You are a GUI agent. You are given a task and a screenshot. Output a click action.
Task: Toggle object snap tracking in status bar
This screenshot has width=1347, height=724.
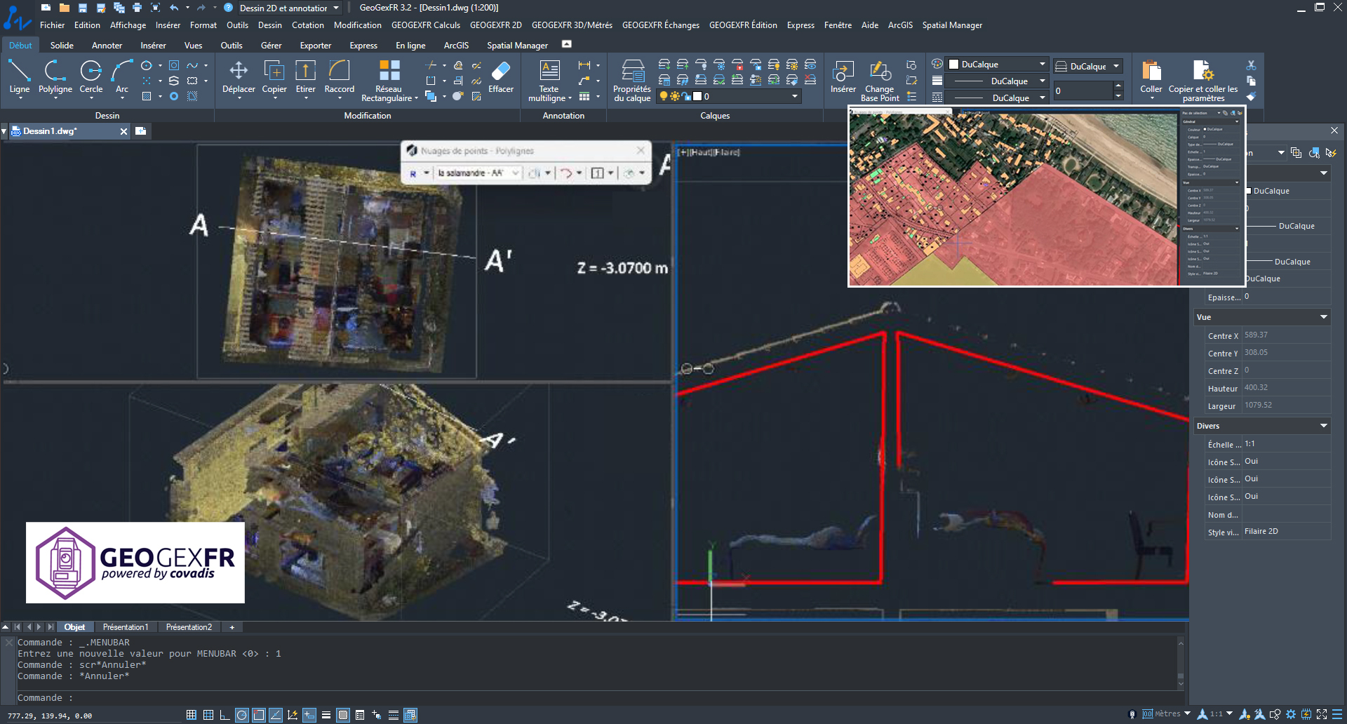click(275, 715)
